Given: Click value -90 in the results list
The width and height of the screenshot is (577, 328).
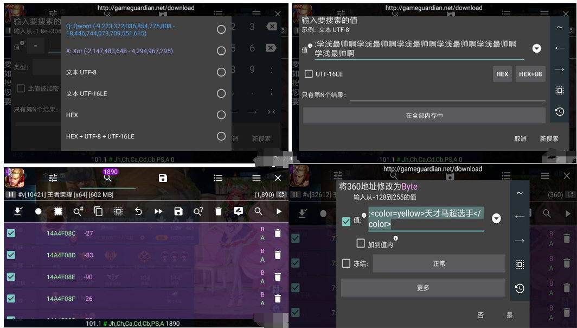Looking at the screenshot, I should click(x=88, y=277).
